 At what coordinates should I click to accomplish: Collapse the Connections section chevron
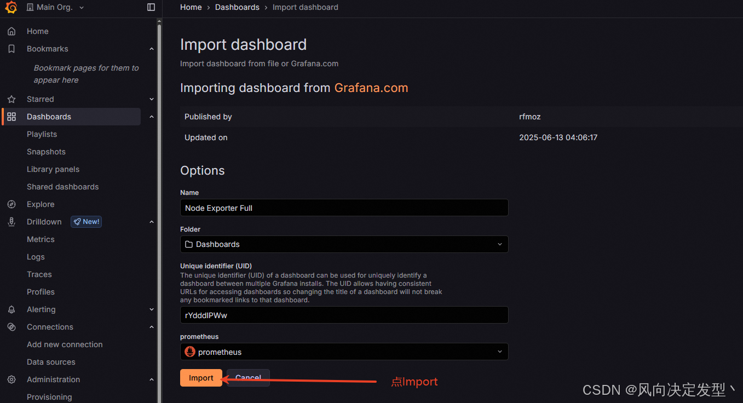(x=152, y=327)
